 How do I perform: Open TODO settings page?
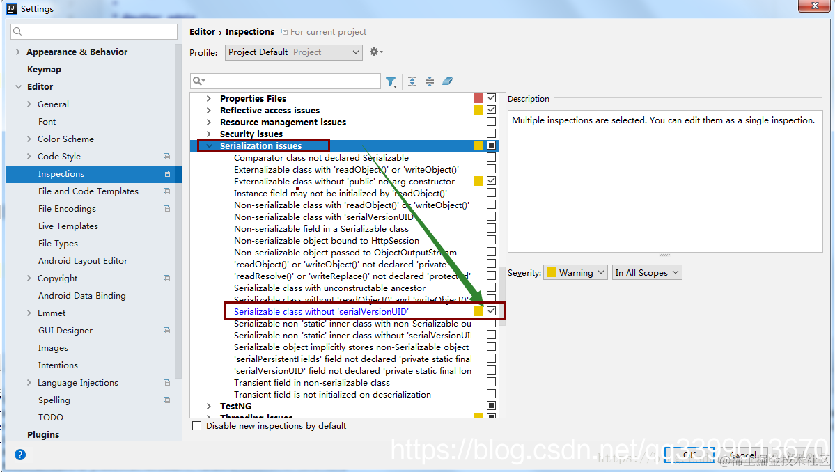point(51,417)
